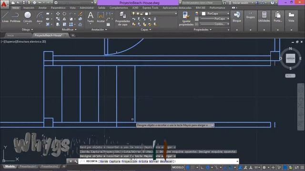Select the Texto annotation tool
The width and height of the screenshot is (305, 171).
click(x=91, y=17)
